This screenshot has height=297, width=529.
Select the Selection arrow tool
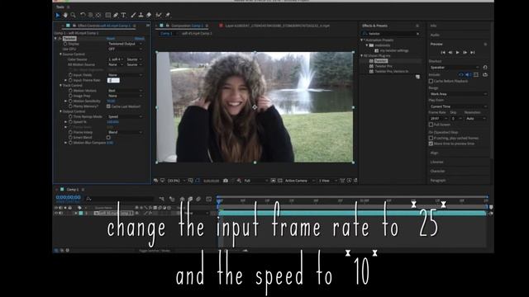58,15
